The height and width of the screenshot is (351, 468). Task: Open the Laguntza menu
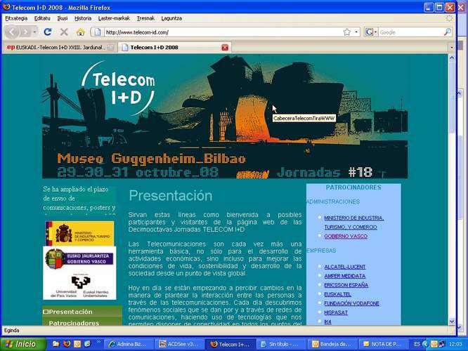(171, 18)
